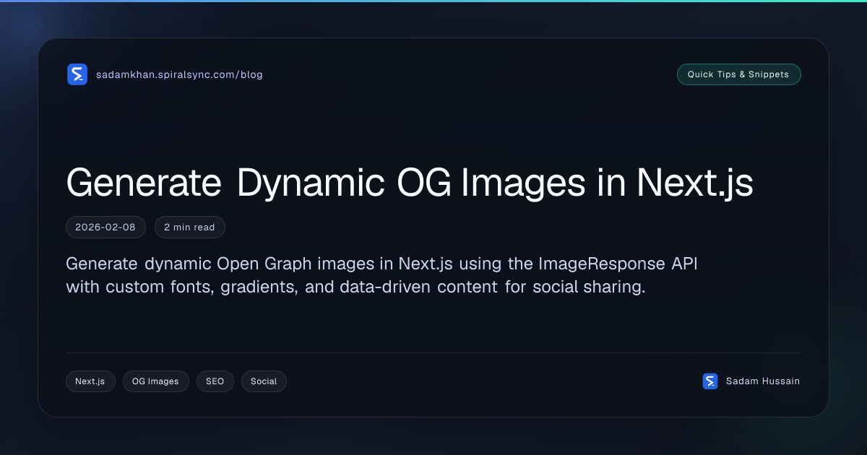This screenshot has width=867, height=455.
Task: Select the Quick Tips & Snippets badge
Action: pyautogui.click(x=738, y=74)
